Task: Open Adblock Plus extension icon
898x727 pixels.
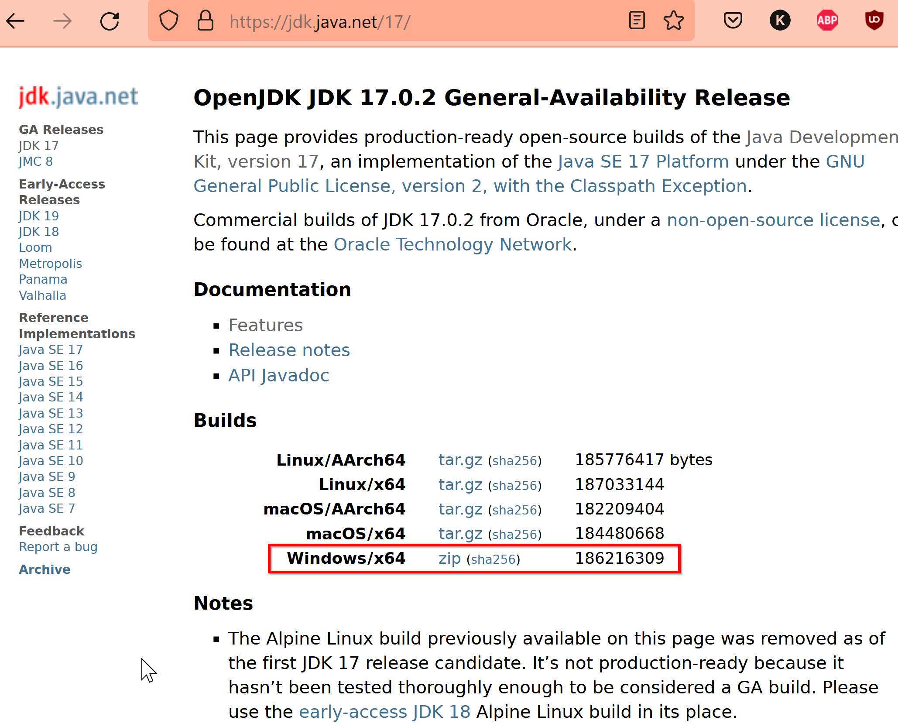Action: [x=827, y=21]
